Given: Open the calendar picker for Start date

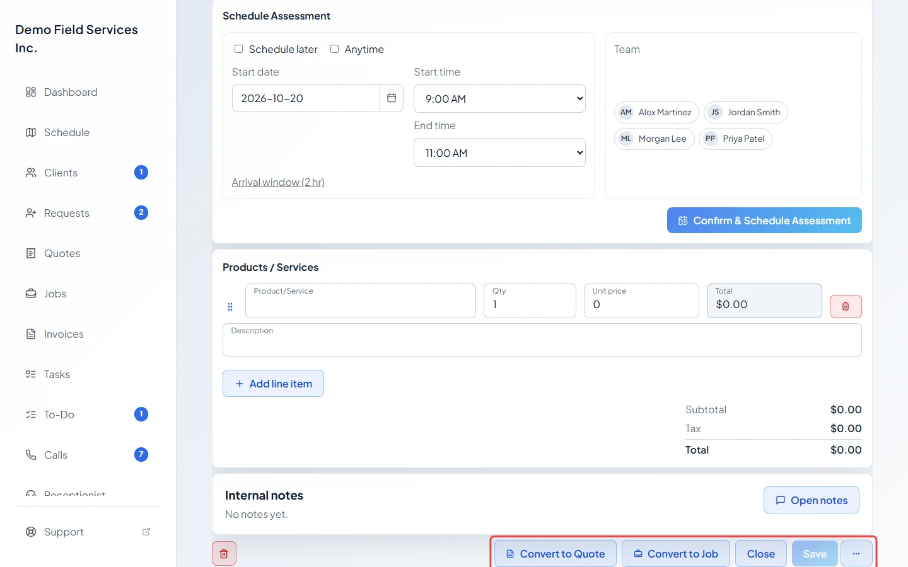Looking at the screenshot, I should [392, 98].
